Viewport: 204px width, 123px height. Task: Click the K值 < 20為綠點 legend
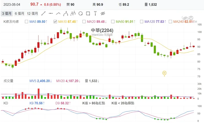(x=123, y=103)
